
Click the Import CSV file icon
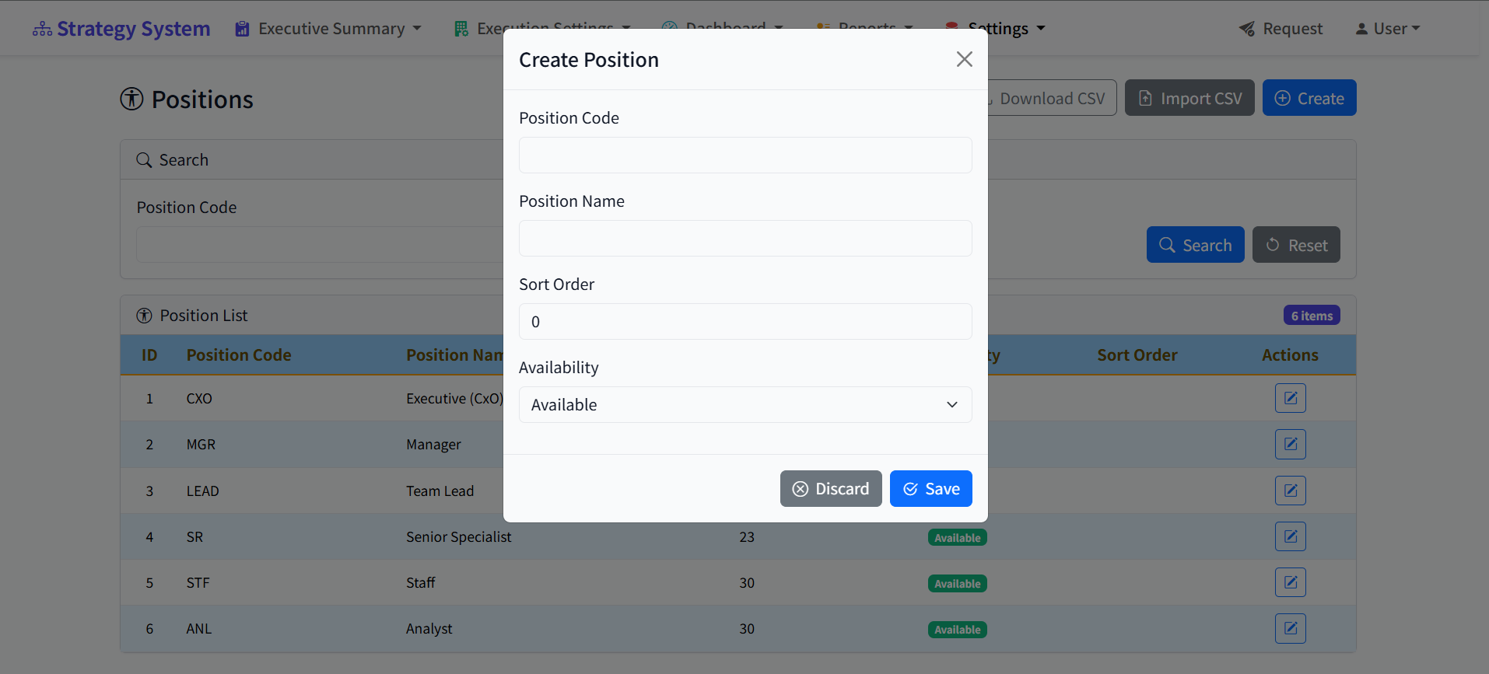(1145, 98)
